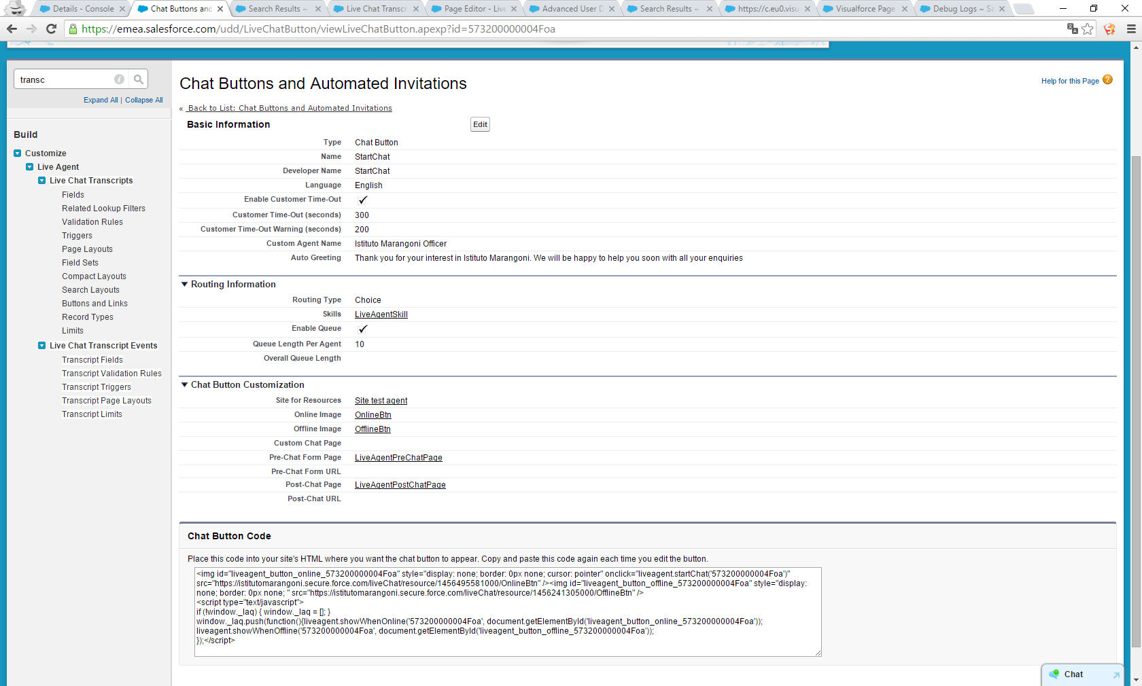Reload the page with the refresh icon
Screen dimensions: 1142x686
[51, 29]
